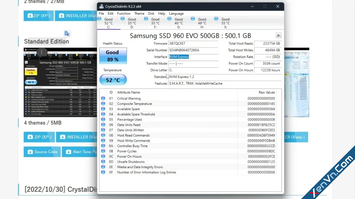The width and height of the screenshot is (355, 199).
Task: Click the Host Read Commands status orb
Action: coord(103,135)
